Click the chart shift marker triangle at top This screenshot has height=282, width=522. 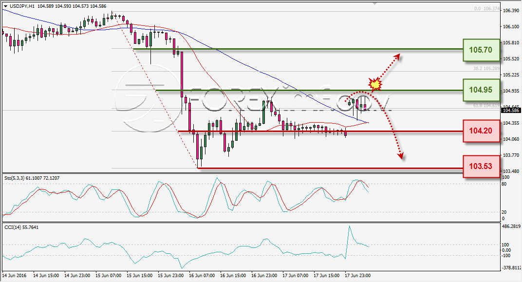tap(375, 3)
